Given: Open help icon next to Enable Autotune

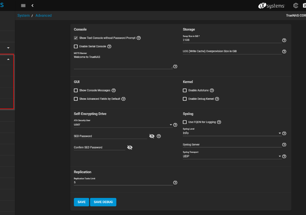Looking at the screenshot, I should tap(212, 90).
